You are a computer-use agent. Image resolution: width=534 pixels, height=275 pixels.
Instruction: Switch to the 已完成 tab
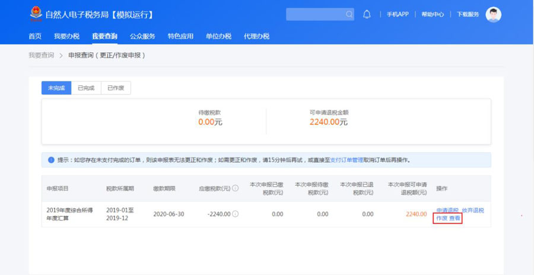[x=86, y=88]
